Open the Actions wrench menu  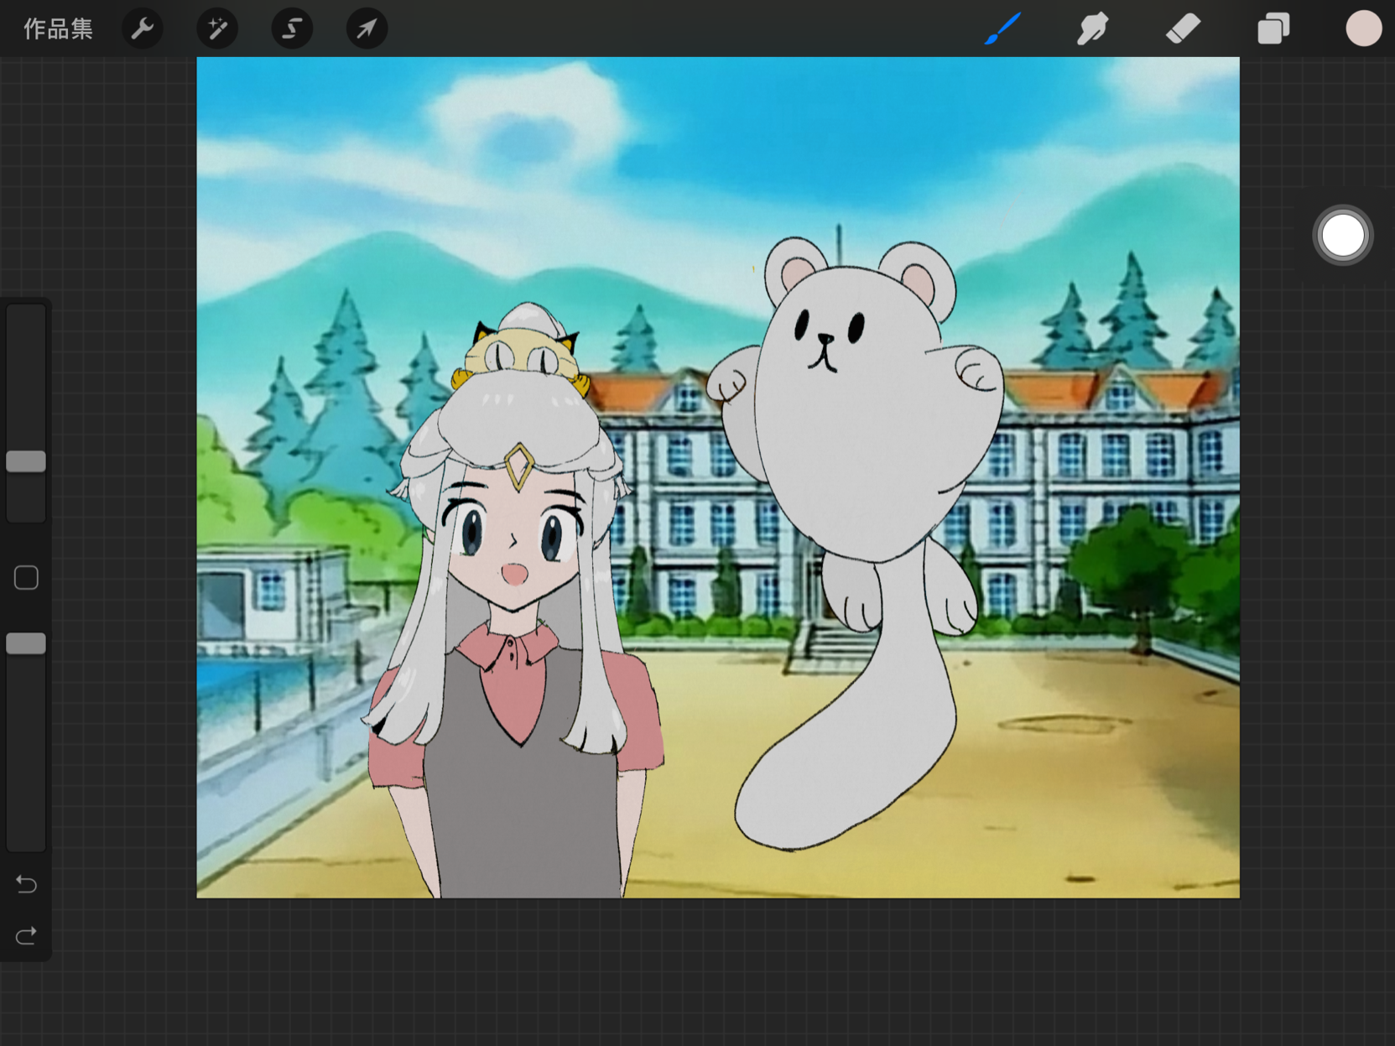tap(143, 29)
